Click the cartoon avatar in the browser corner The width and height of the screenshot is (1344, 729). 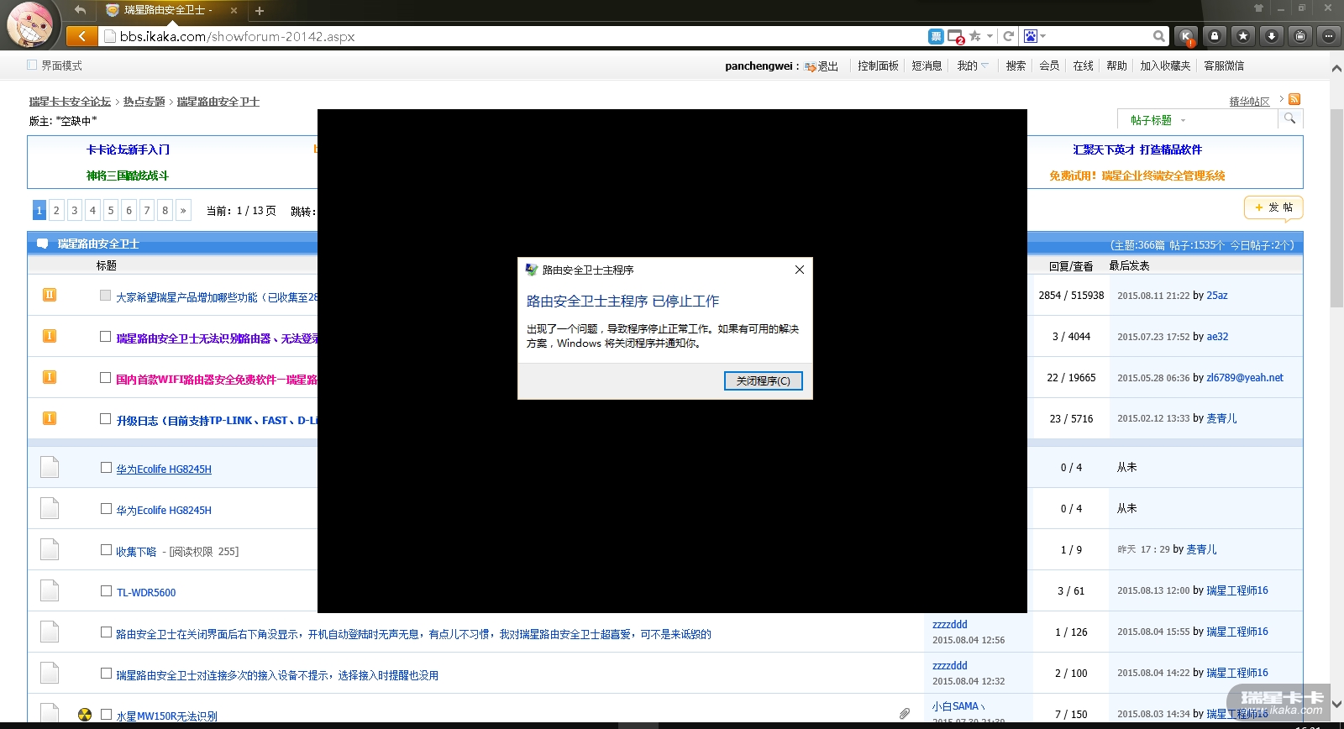(x=29, y=24)
